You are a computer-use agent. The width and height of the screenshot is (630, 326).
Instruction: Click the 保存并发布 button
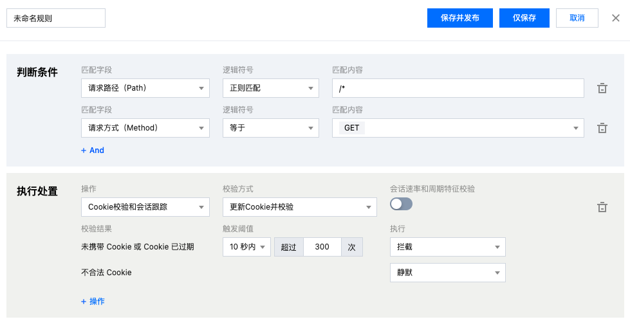(459, 18)
